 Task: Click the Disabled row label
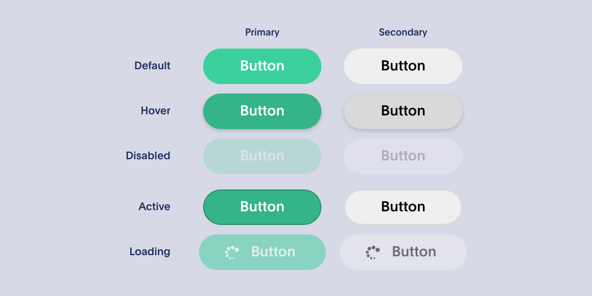[x=148, y=156]
